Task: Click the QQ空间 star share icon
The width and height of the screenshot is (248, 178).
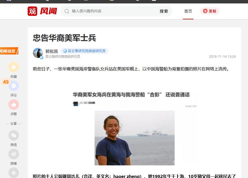Action: tap(14, 173)
